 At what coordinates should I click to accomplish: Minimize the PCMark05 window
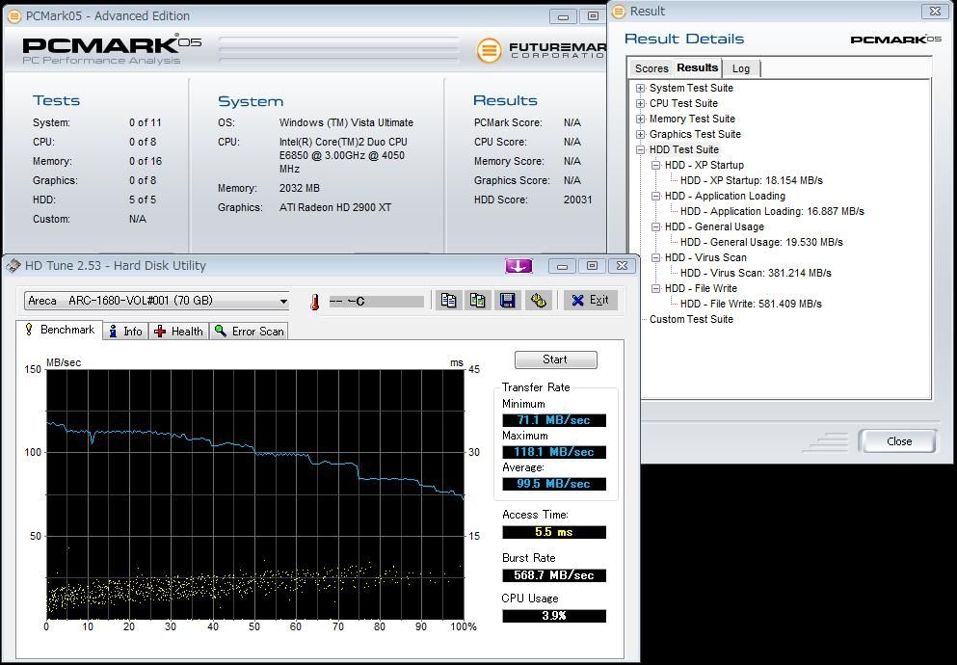point(563,16)
